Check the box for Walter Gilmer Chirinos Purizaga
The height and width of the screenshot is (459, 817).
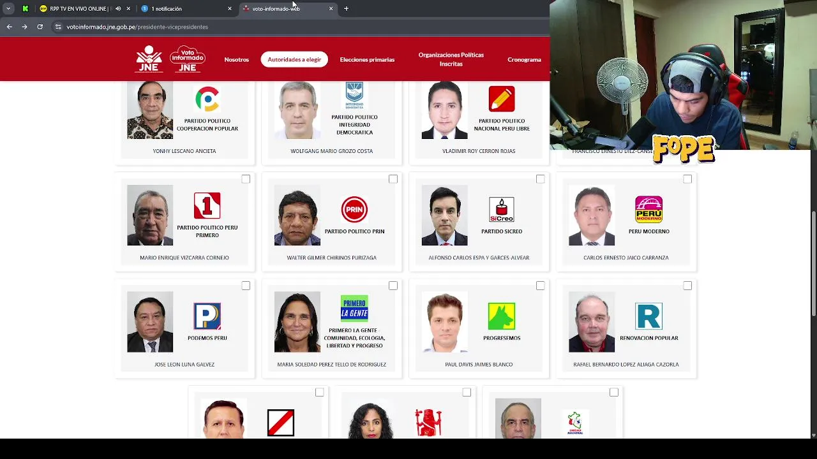(393, 179)
